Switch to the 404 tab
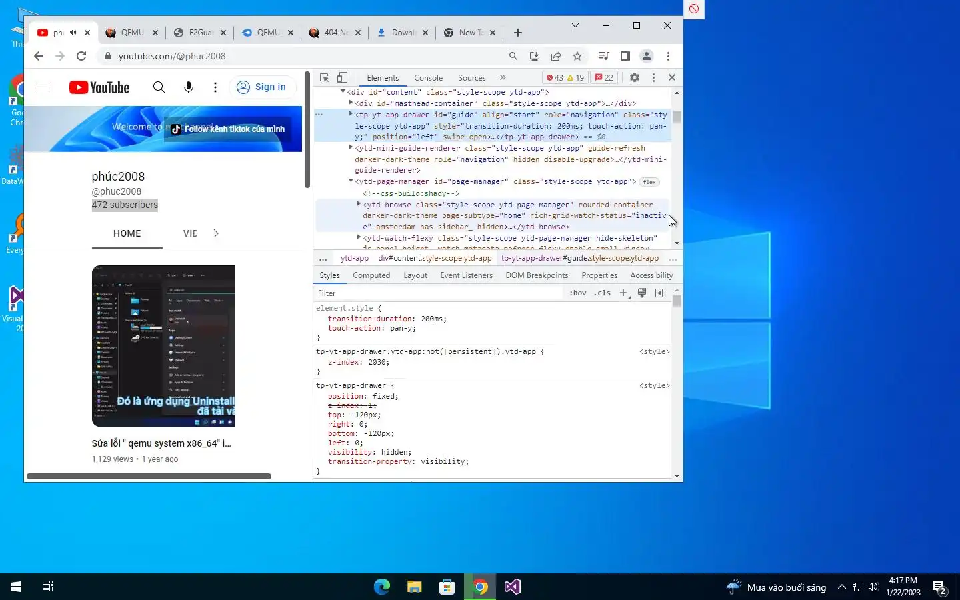The height and width of the screenshot is (600, 960). [x=335, y=33]
